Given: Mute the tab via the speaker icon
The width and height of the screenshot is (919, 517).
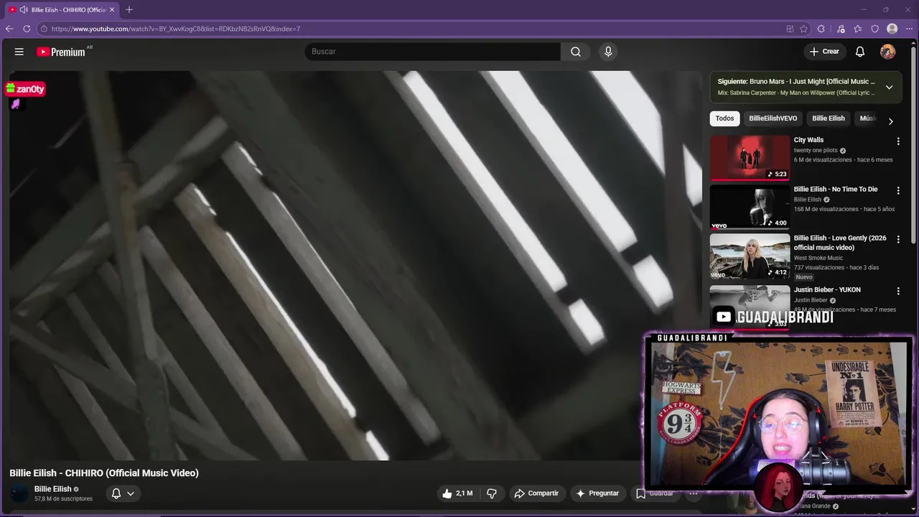Looking at the screenshot, I should (24, 9).
